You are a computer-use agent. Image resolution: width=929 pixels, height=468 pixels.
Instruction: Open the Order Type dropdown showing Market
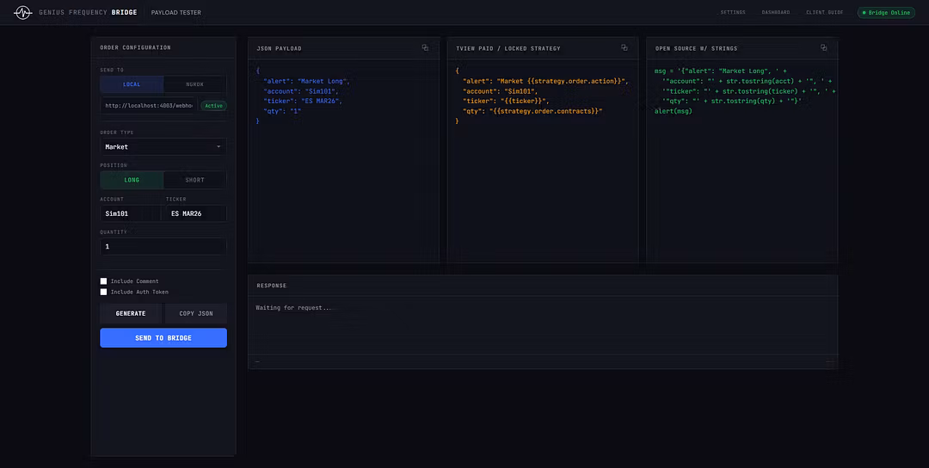(x=163, y=147)
